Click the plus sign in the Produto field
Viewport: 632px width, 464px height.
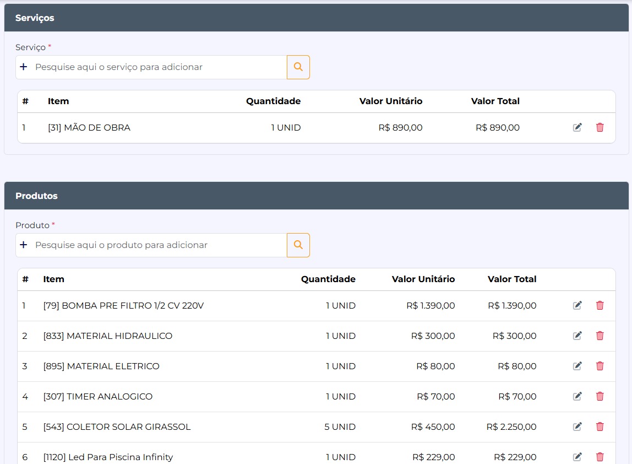[23, 245]
